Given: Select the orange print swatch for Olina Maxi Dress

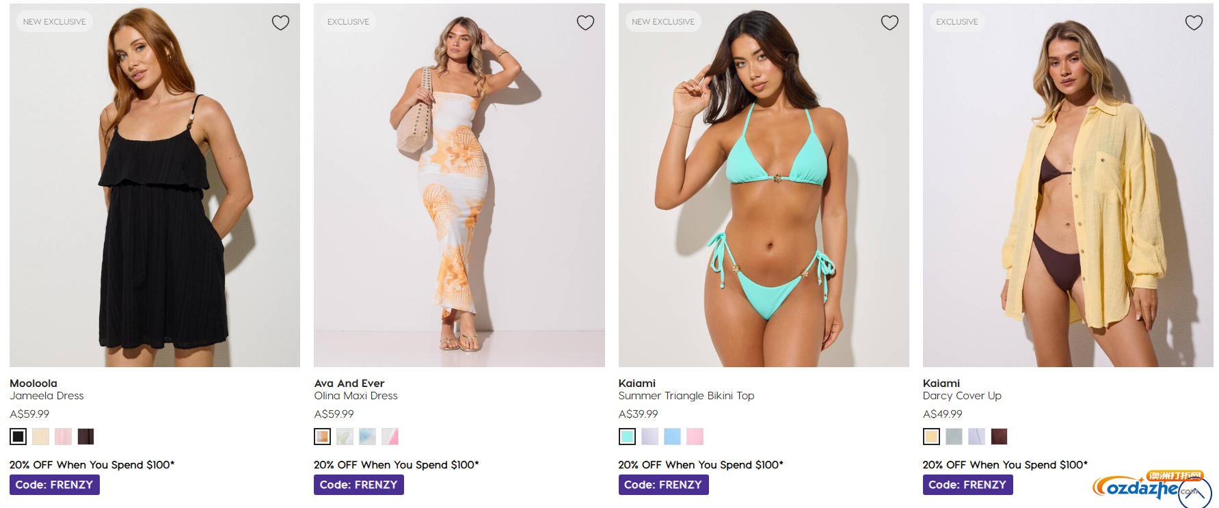Looking at the screenshot, I should 321,436.
